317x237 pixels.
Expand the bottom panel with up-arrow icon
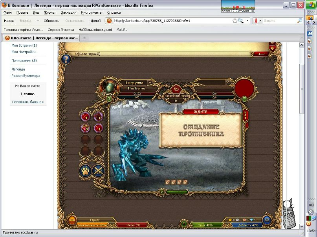click(x=267, y=220)
